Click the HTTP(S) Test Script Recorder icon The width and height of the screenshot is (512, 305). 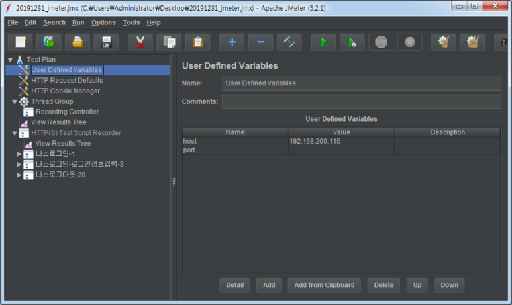pos(24,133)
